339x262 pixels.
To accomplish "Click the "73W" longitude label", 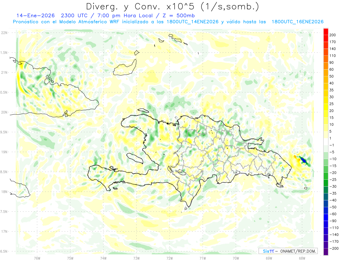I will [x=136, y=258].
